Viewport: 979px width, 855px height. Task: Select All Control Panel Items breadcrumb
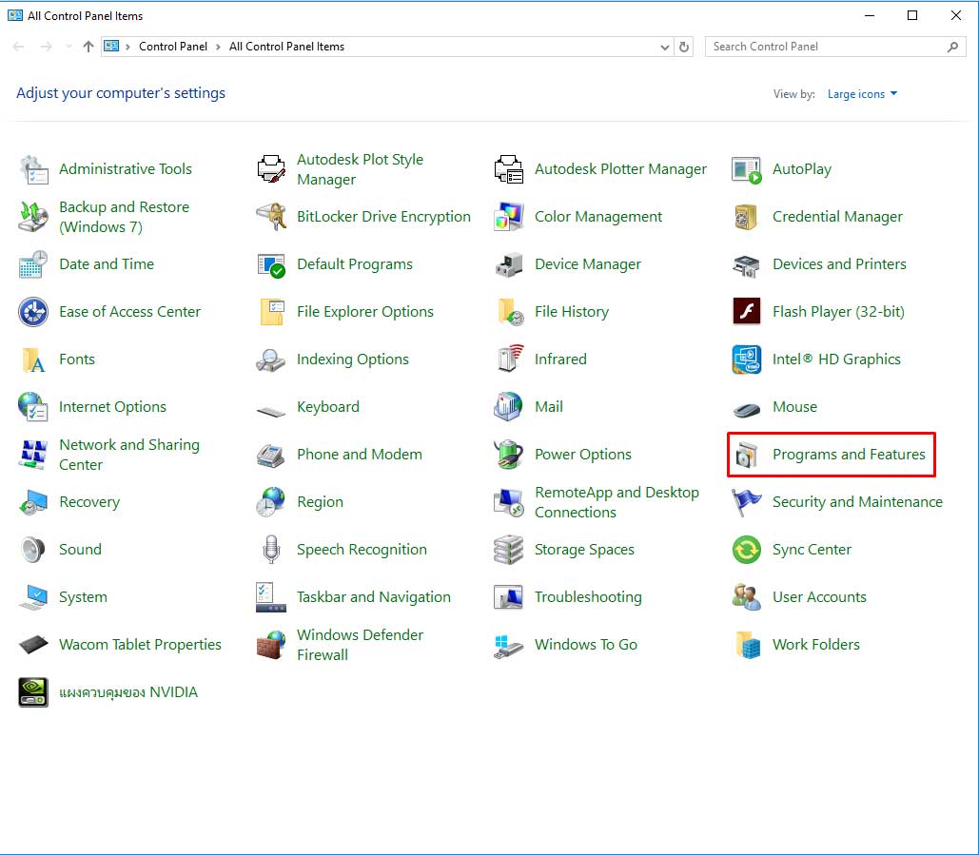click(x=286, y=47)
